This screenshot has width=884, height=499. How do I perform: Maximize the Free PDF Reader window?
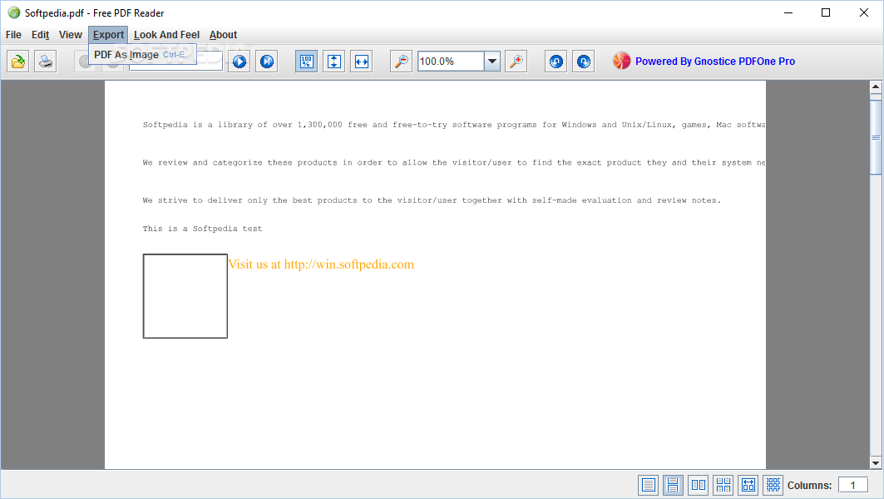coord(826,13)
